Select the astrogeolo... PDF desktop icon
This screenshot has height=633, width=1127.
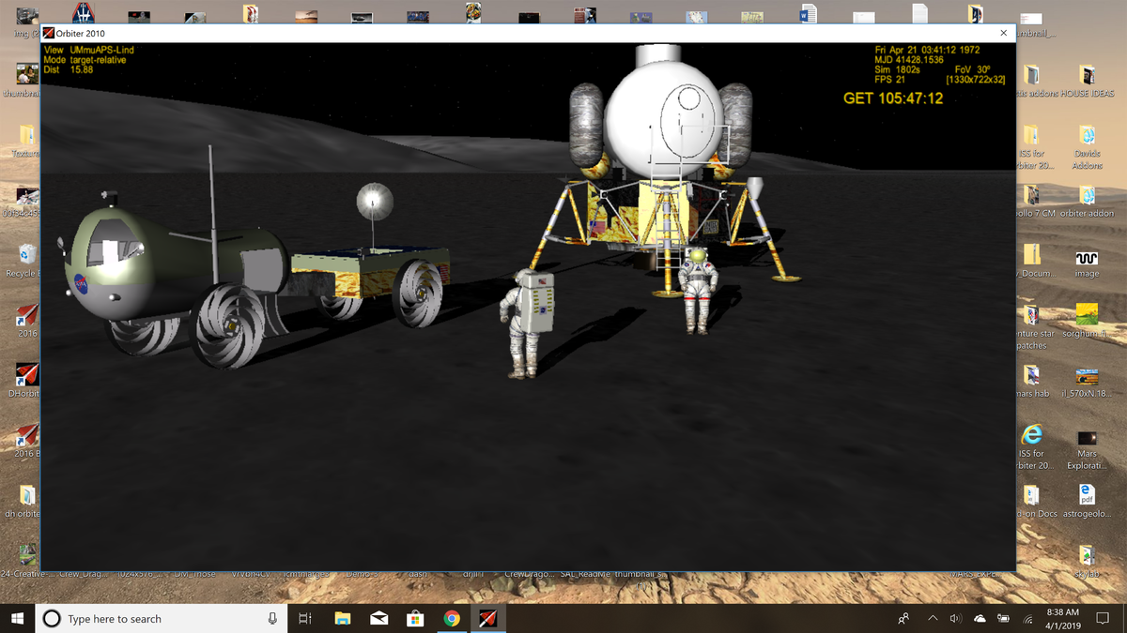tap(1088, 501)
